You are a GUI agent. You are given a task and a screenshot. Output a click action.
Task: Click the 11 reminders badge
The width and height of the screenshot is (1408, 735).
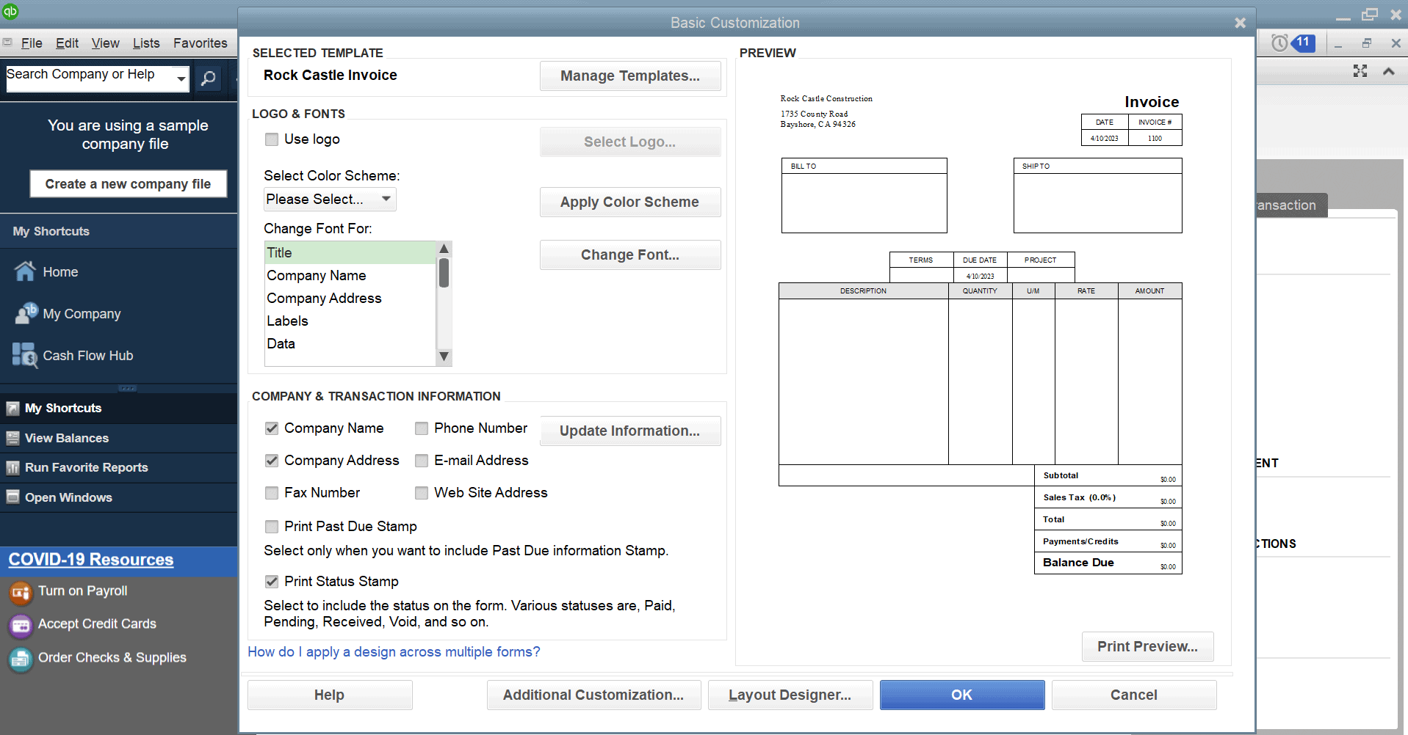[x=1304, y=43]
